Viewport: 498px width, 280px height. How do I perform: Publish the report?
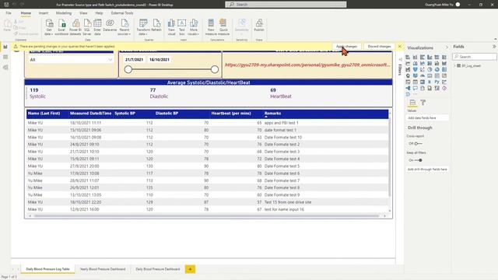pyautogui.click(x=259, y=25)
